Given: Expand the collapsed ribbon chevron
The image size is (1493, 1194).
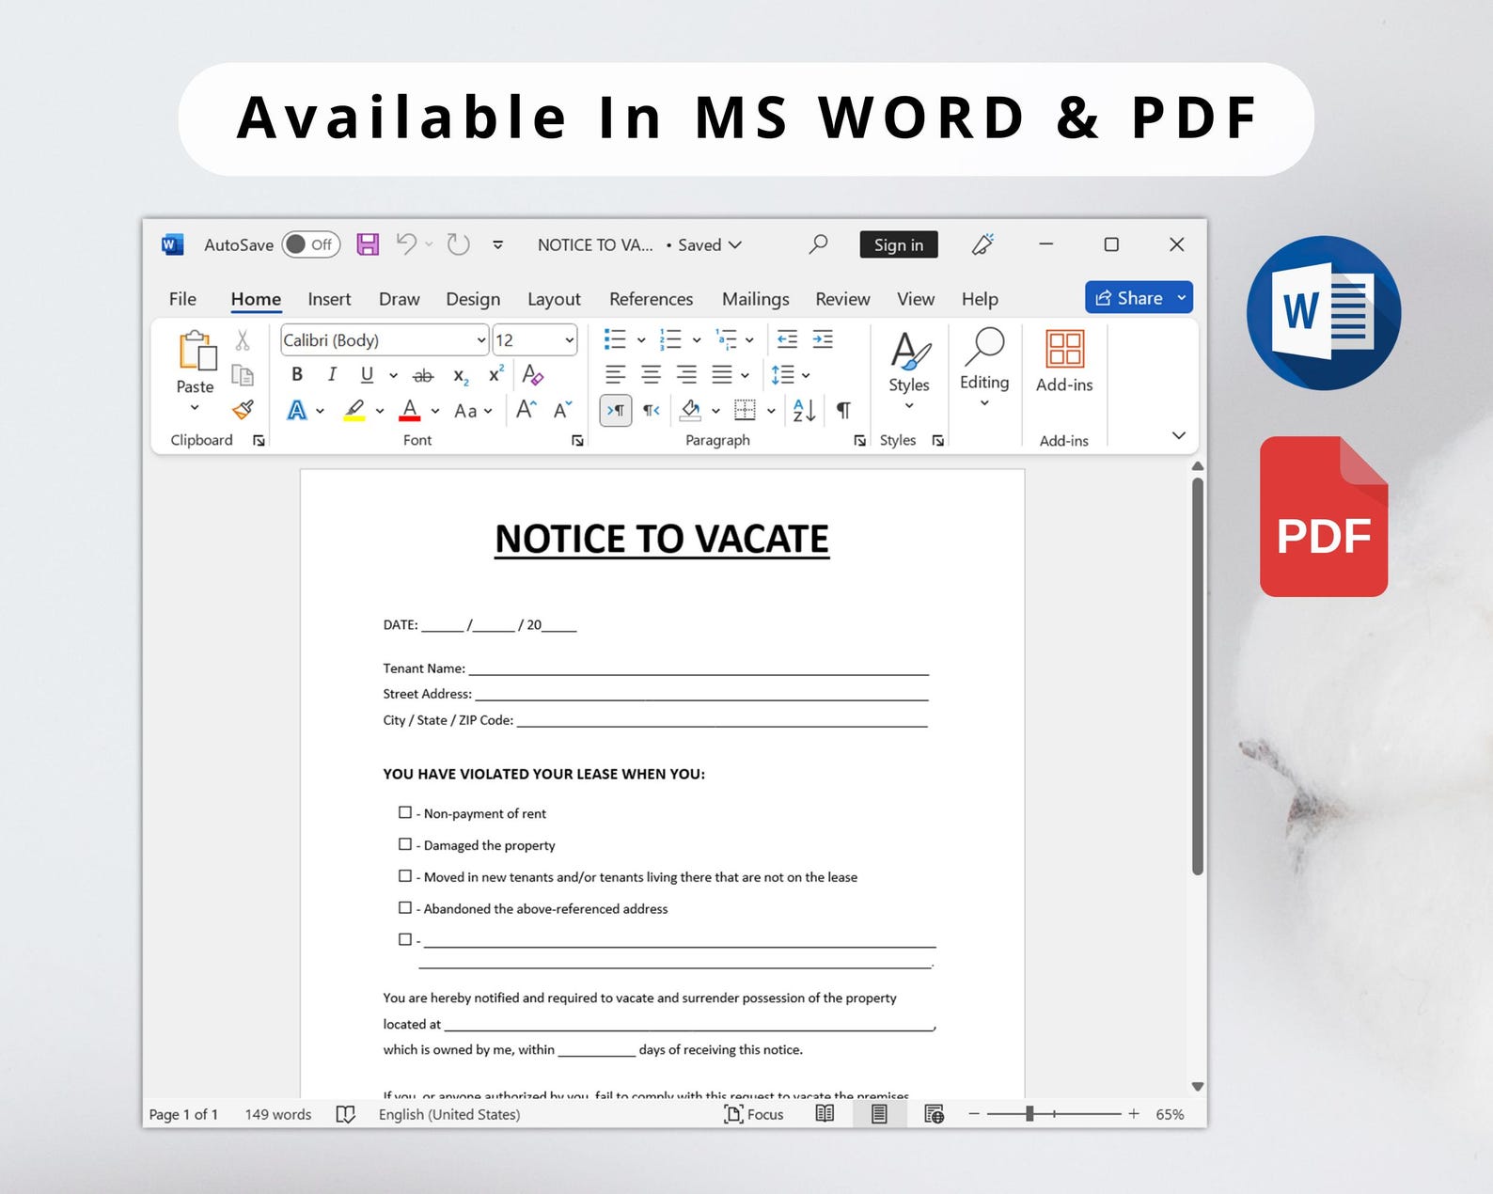Looking at the screenshot, I should click(x=1179, y=435).
